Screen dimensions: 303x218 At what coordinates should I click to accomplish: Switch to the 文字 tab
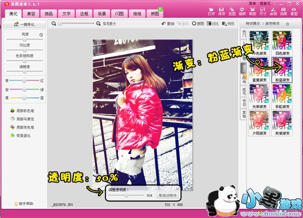(x=66, y=14)
